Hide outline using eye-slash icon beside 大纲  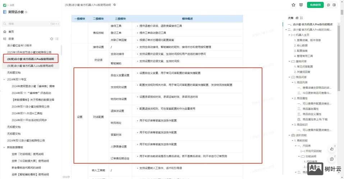click(297, 18)
